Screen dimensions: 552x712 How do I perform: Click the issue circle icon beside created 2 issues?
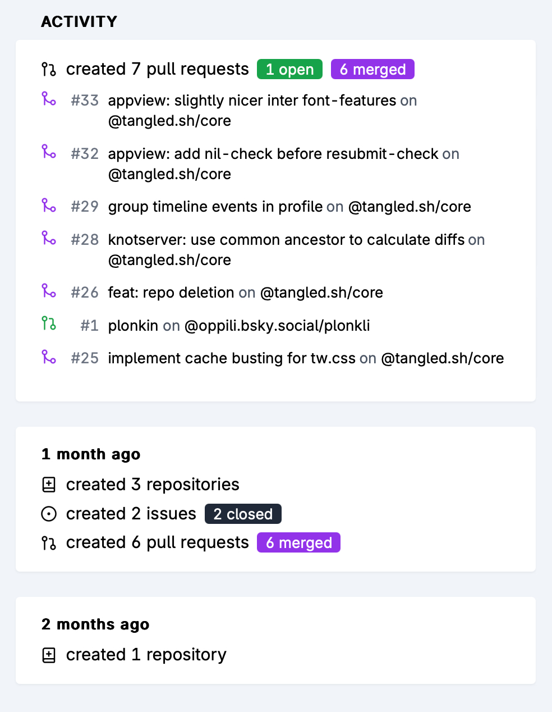point(49,514)
